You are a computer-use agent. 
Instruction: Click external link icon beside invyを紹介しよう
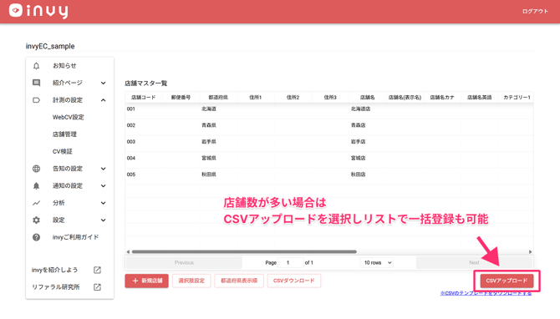[97, 270]
